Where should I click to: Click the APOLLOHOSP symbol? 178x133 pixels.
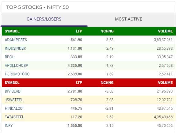click(x=16, y=66)
